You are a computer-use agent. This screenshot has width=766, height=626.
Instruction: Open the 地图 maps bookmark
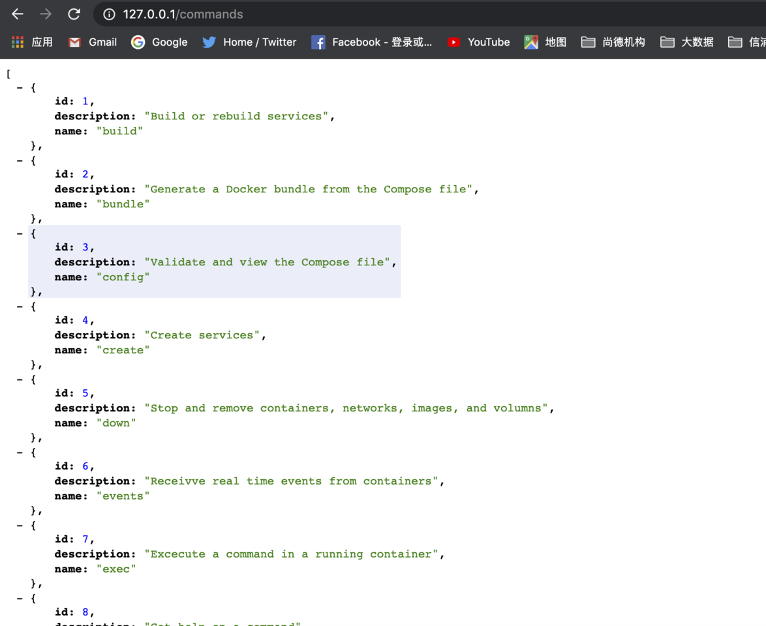(545, 42)
